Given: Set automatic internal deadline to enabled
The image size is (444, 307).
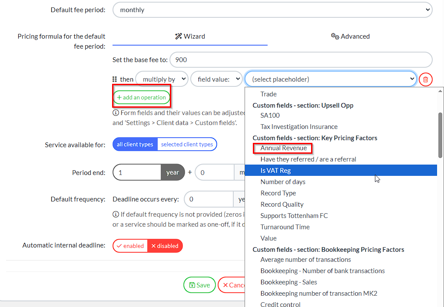Looking at the screenshot, I should [130, 246].
